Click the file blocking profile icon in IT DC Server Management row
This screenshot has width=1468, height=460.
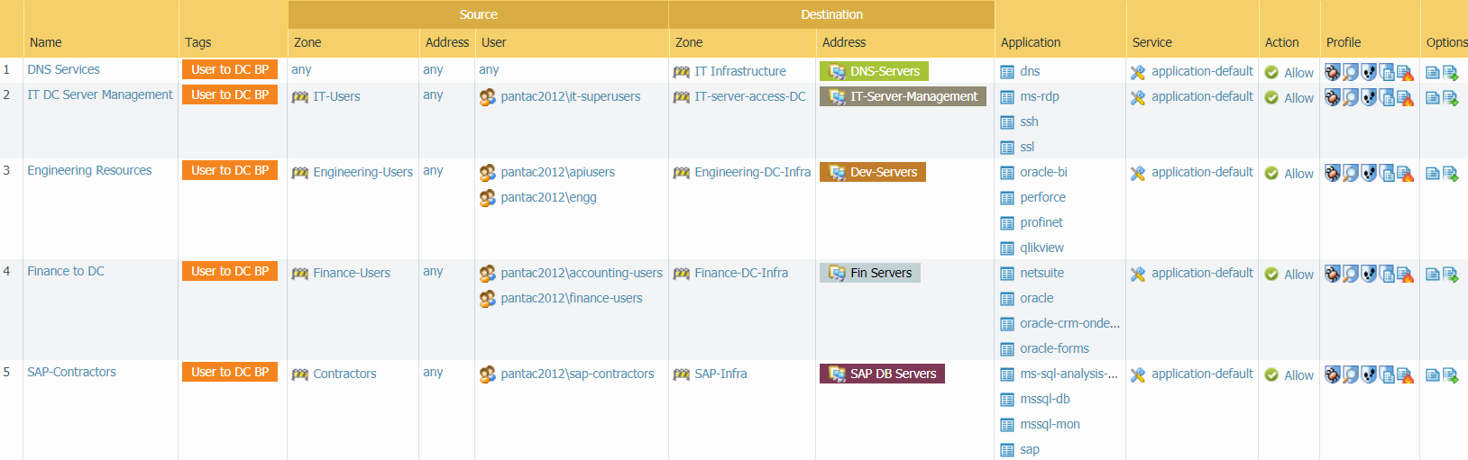pos(1387,97)
